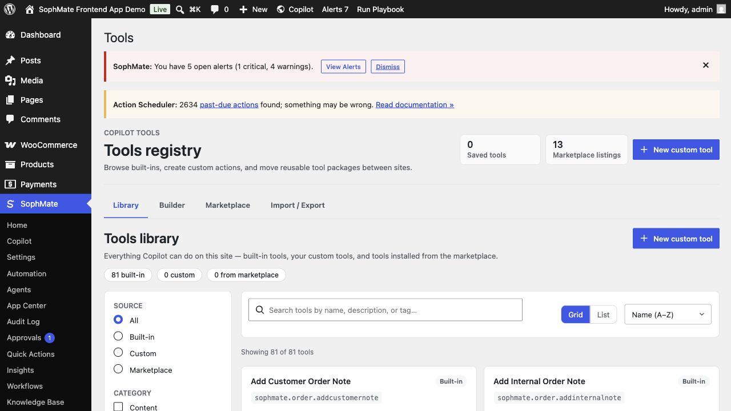Click the WooCommerce logo icon
The width and height of the screenshot is (731, 411).
pos(10,145)
